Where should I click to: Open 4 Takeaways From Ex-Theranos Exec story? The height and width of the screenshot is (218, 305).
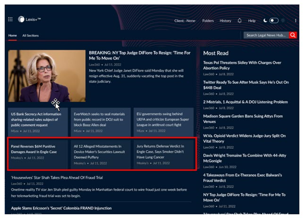[242, 178]
